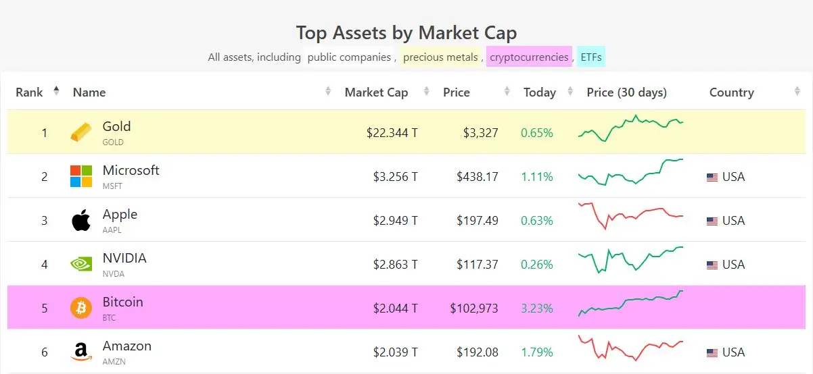The image size is (813, 374).
Task: Click NVIDIA's 30-day price sparkline chart
Action: 630,260
